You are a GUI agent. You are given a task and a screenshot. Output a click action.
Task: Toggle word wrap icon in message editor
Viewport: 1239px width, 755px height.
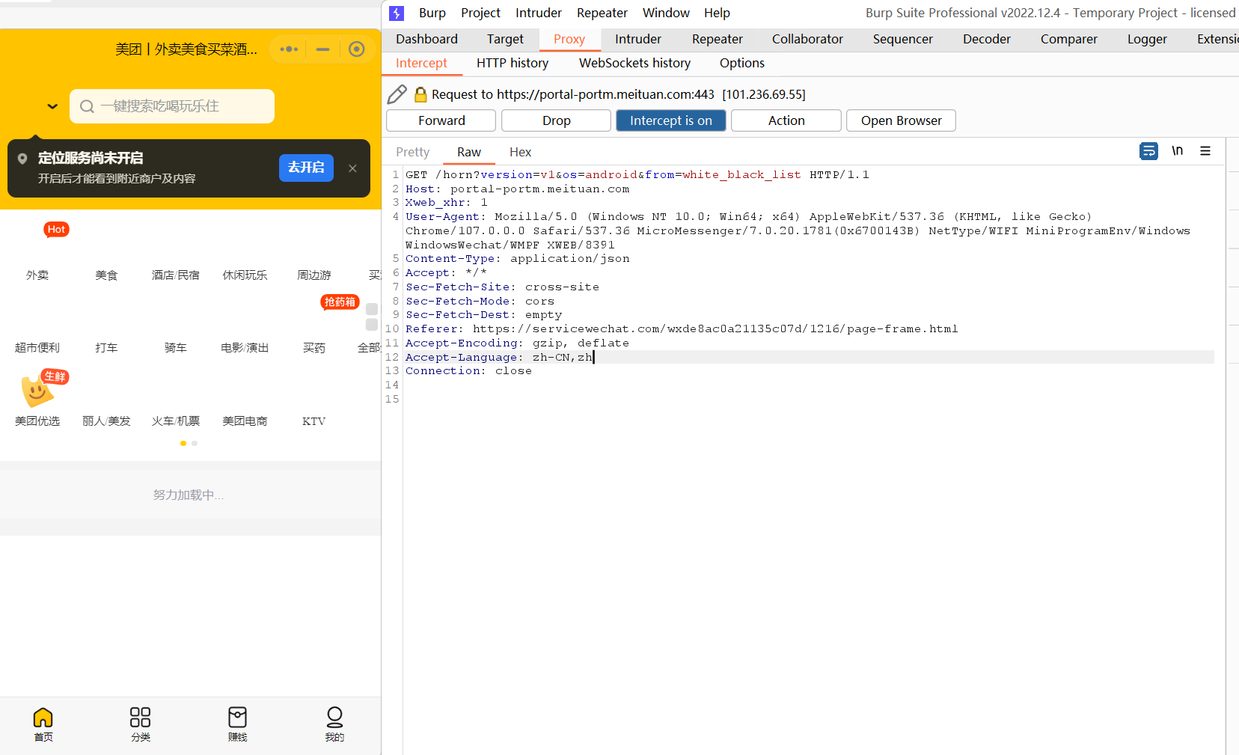click(1148, 151)
